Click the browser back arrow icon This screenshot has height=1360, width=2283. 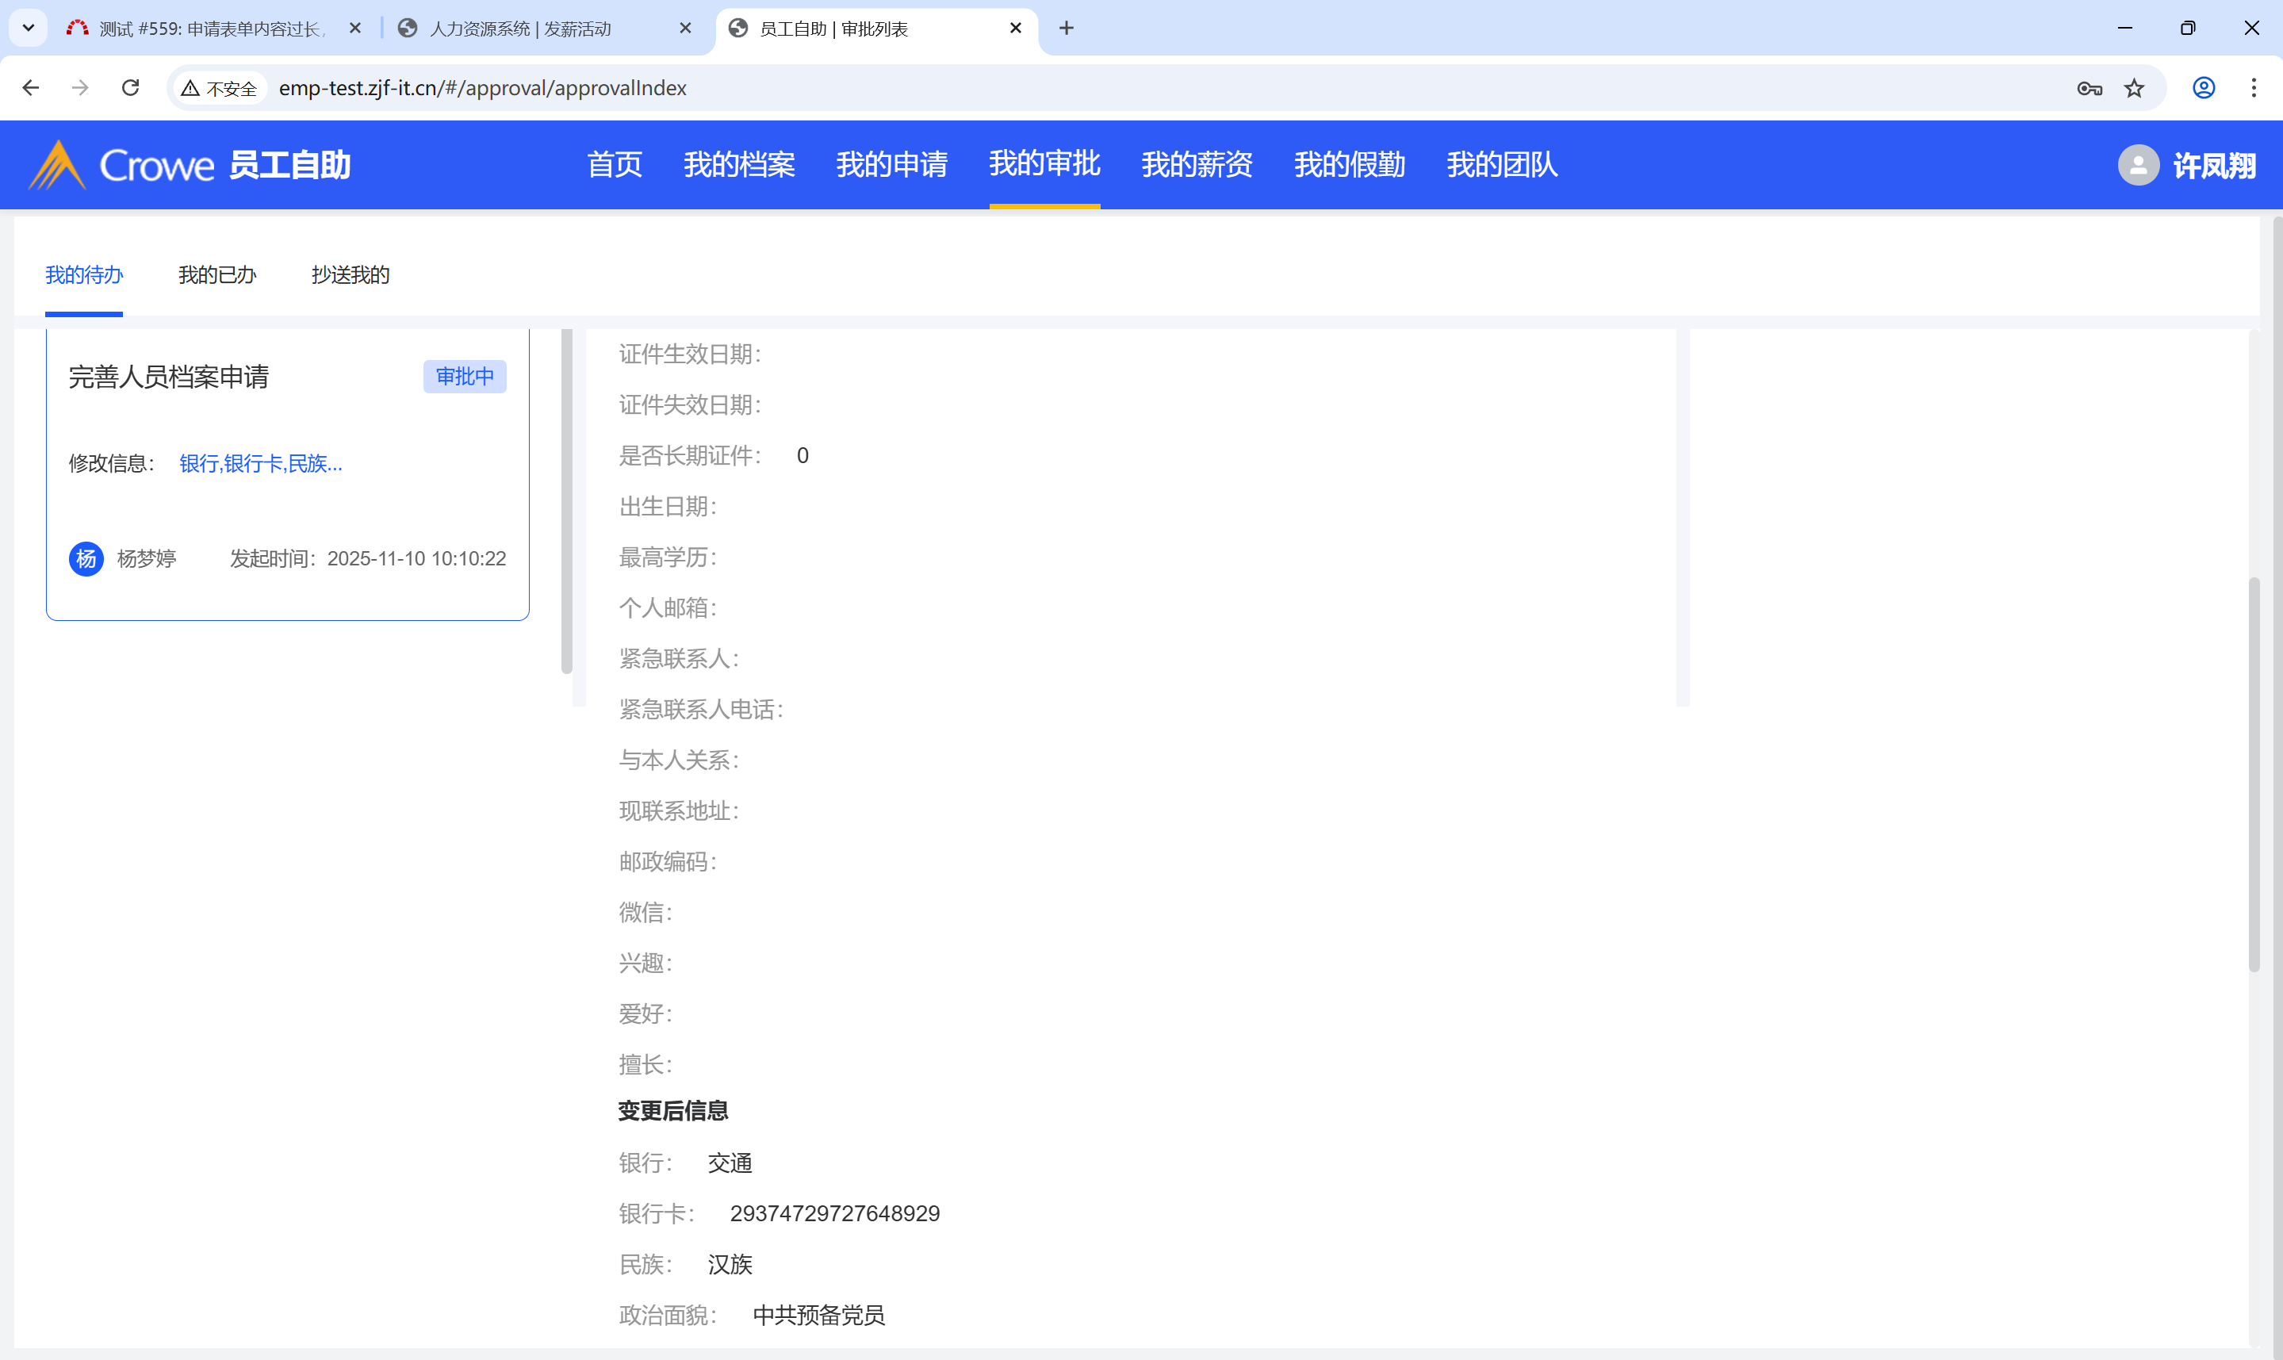[x=30, y=88]
